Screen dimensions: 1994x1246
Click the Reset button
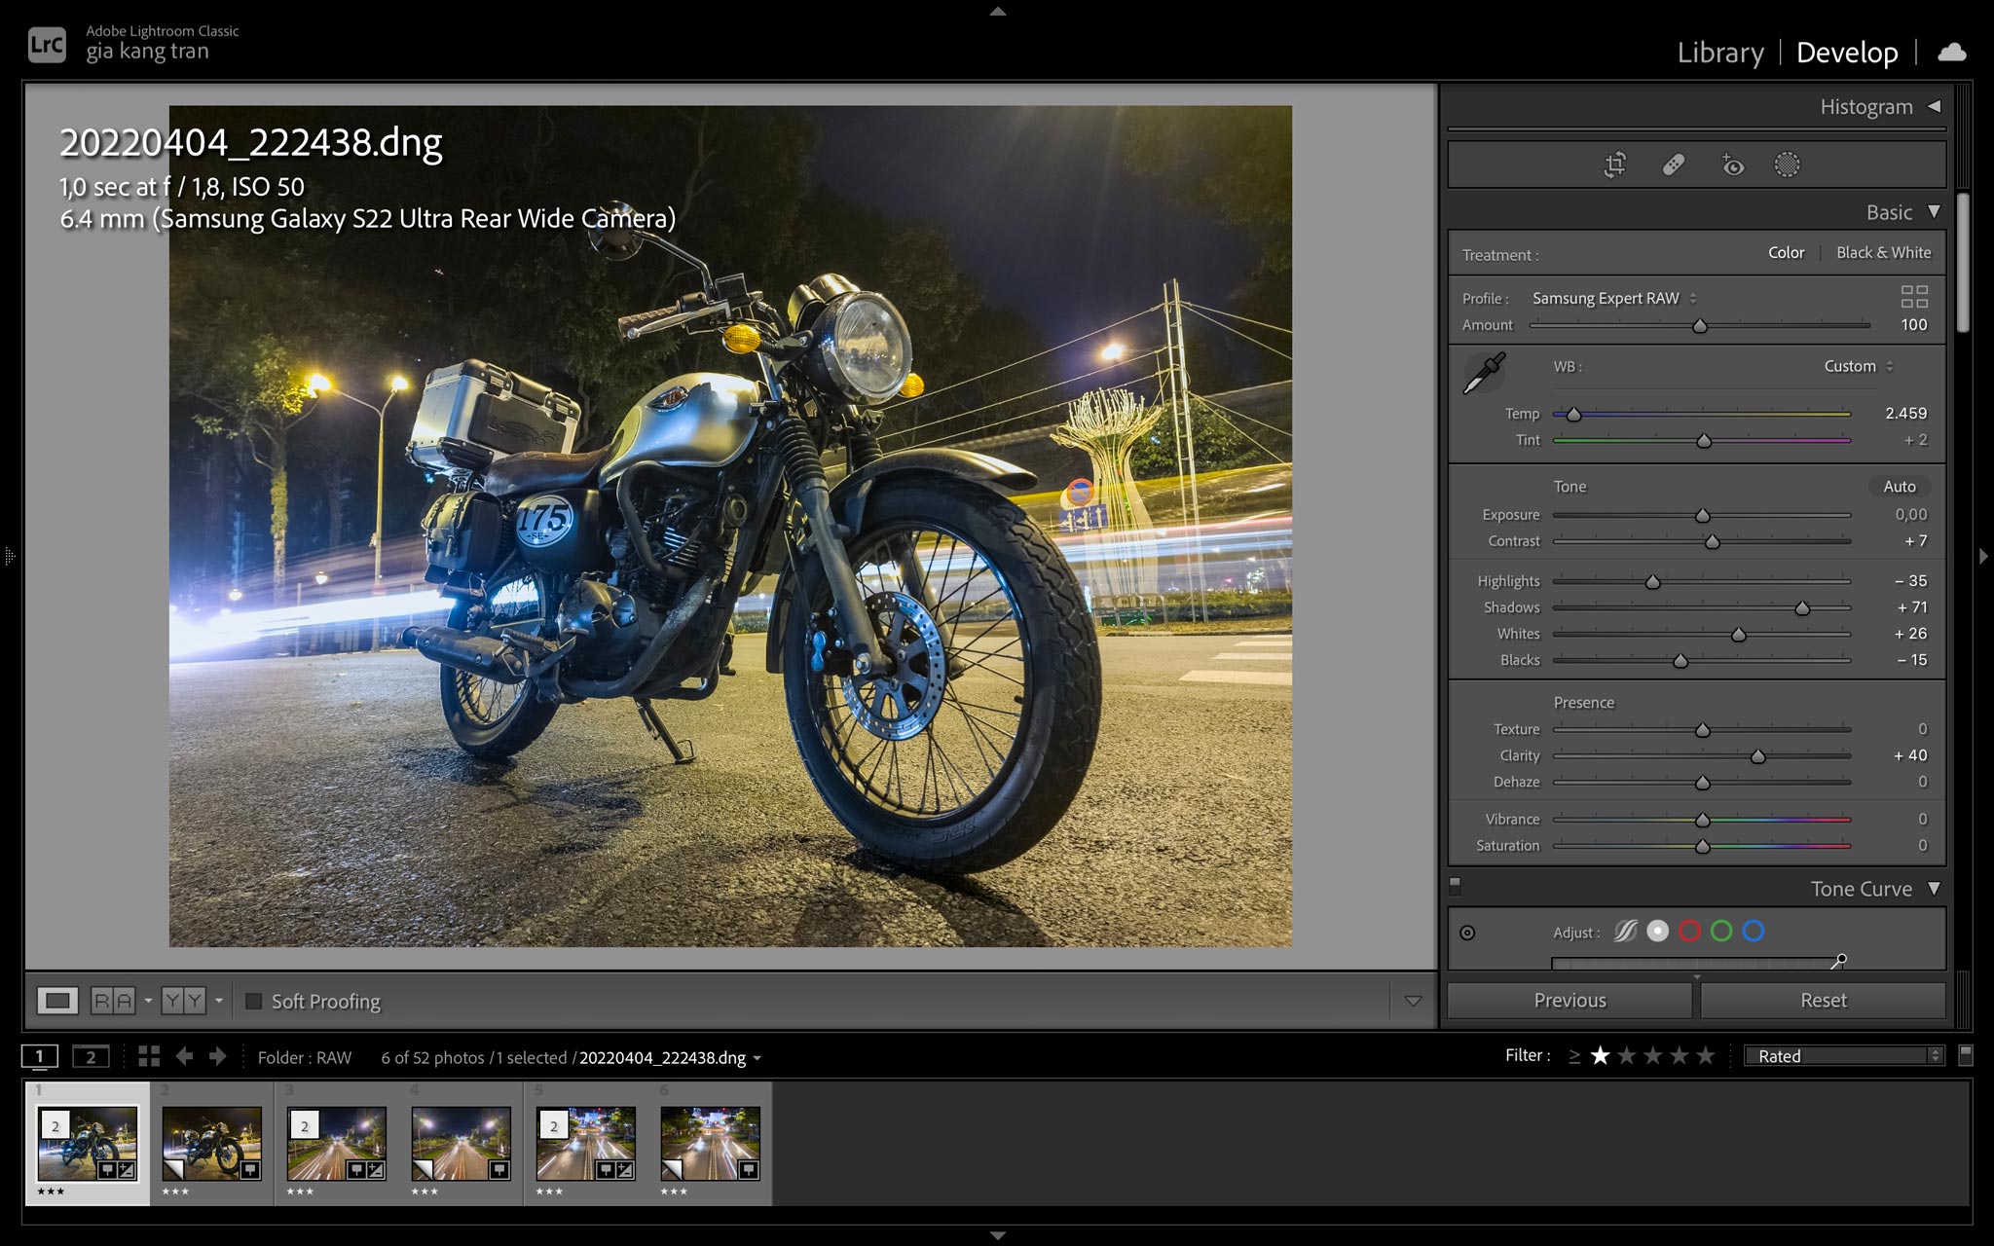tap(1823, 1001)
